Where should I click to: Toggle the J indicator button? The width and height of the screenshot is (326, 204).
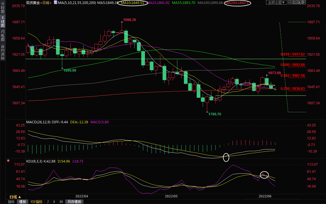tap(47, 202)
